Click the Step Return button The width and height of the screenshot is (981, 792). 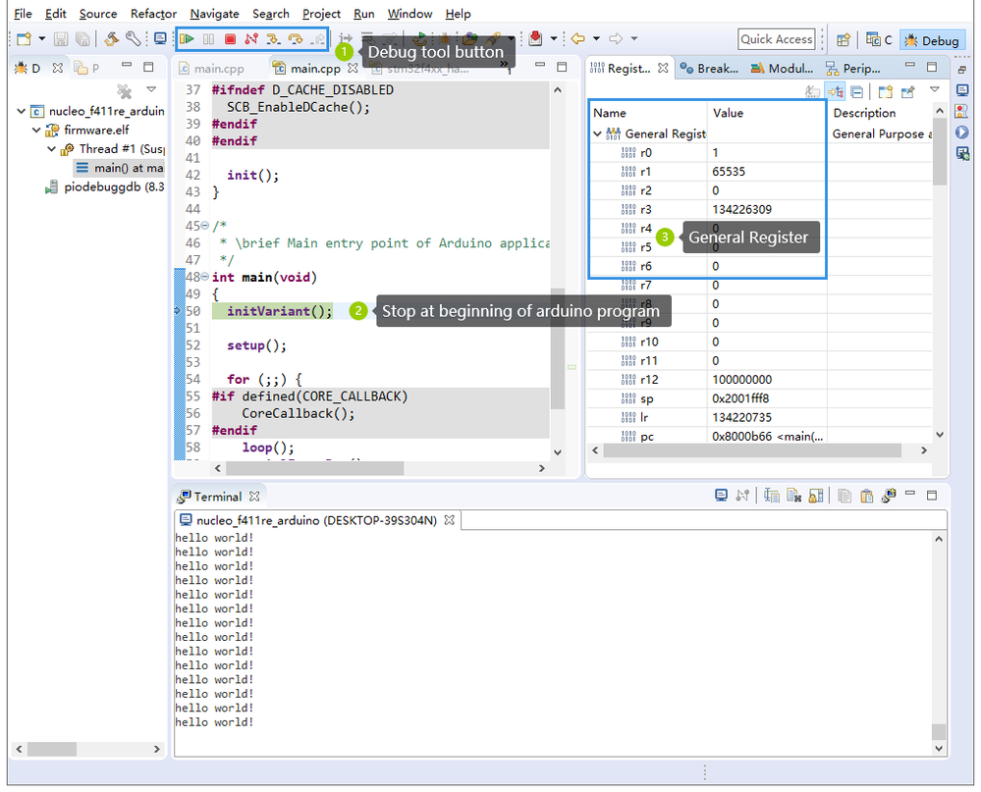pyautogui.click(x=318, y=38)
